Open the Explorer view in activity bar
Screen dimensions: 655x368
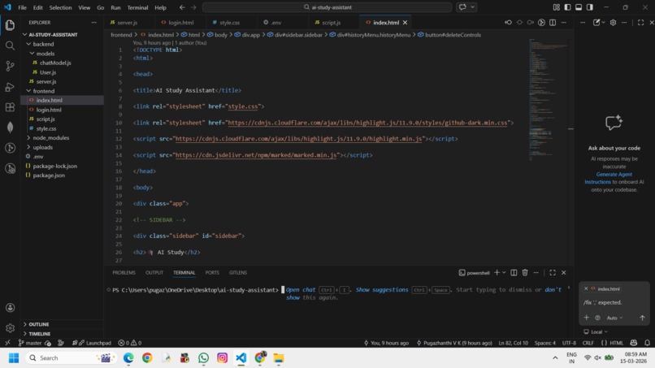point(10,25)
